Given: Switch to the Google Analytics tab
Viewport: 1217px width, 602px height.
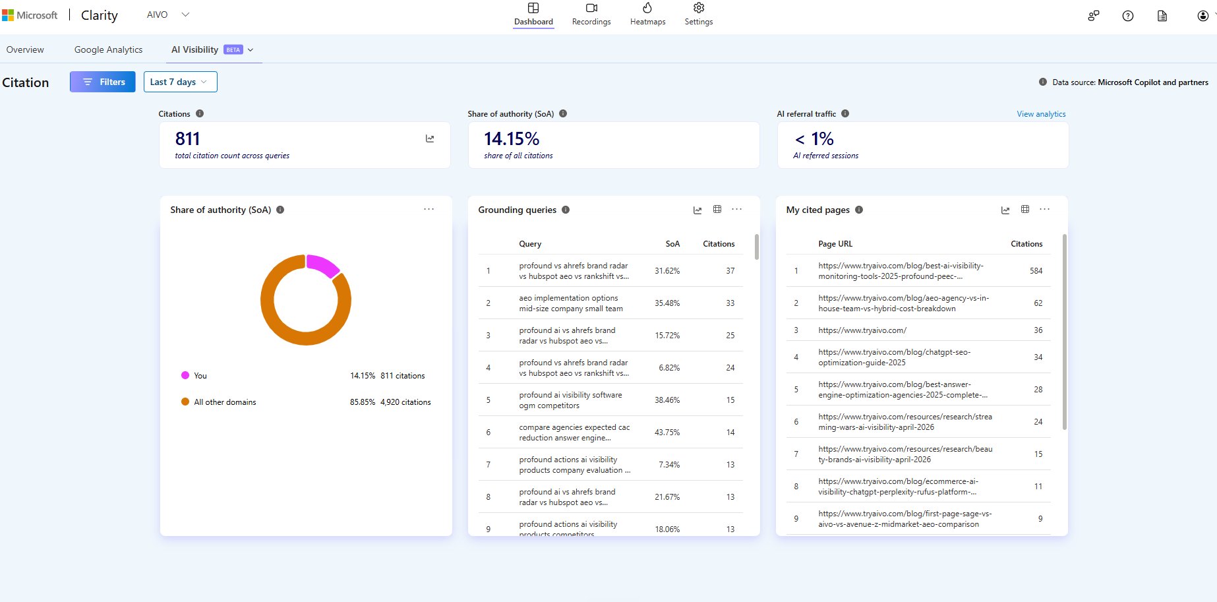Looking at the screenshot, I should [x=108, y=49].
